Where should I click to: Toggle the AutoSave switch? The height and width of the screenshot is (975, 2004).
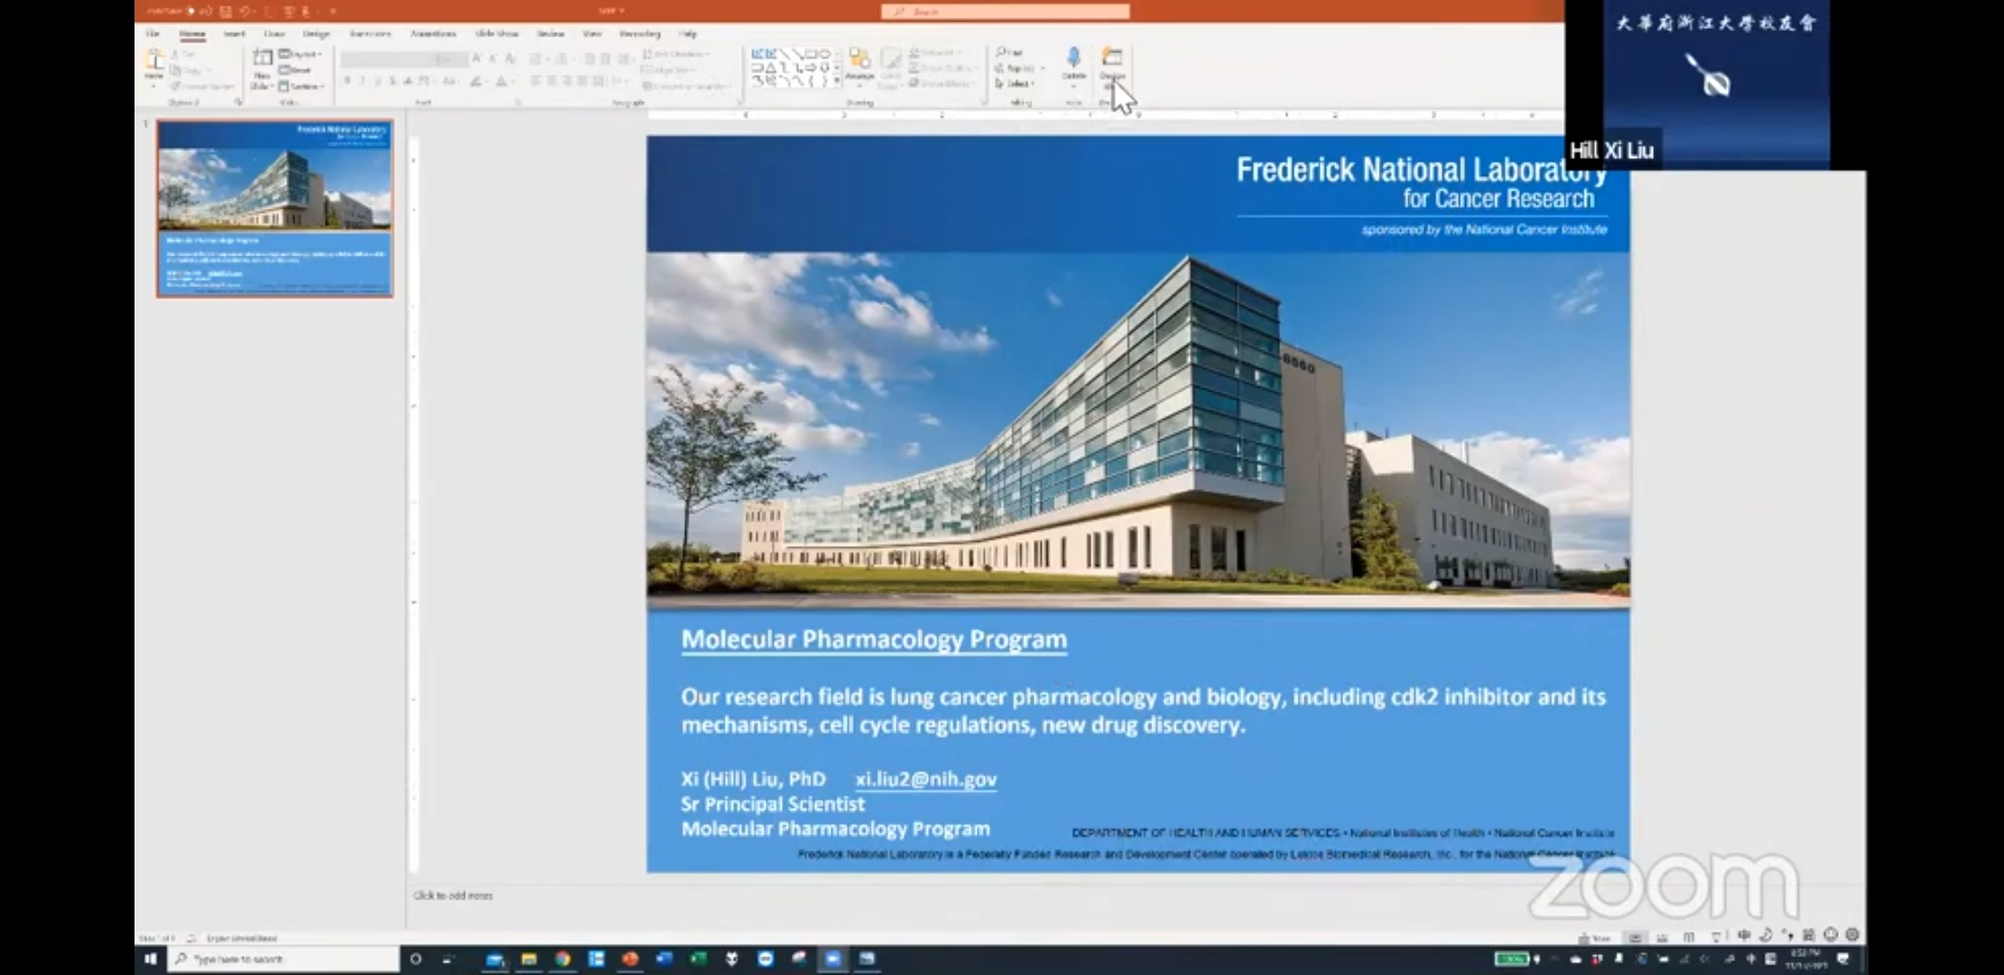tap(189, 11)
